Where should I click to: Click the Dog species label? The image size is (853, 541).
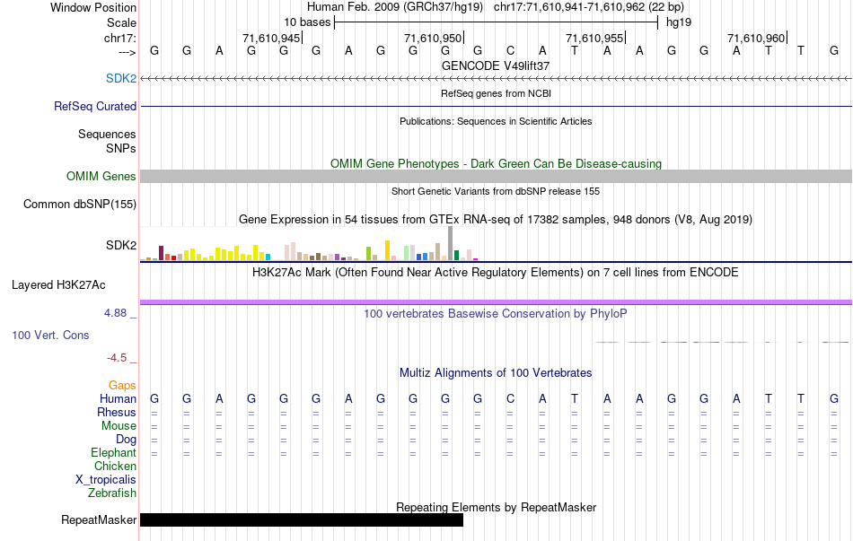point(126,440)
